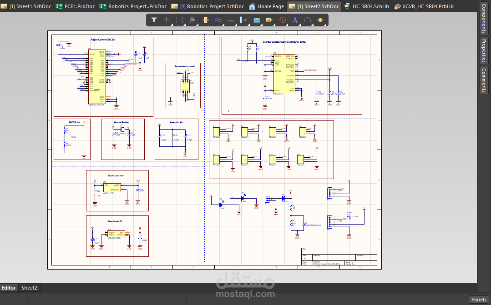Select the AMS1117 3.3V regulator component

coord(112,187)
